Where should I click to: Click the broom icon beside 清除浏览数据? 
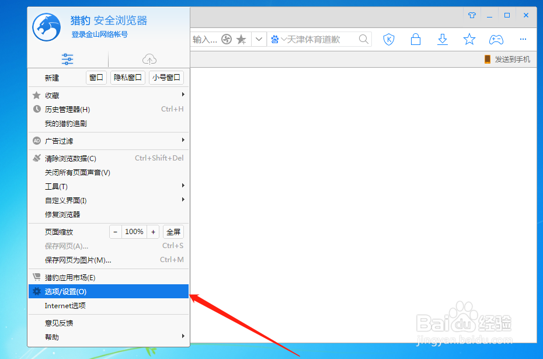tap(37, 158)
